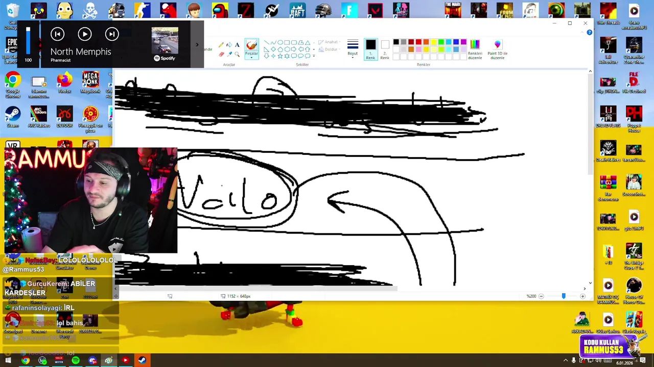
Task: Open Paint 3D ile düzenle
Action: click(498, 49)
